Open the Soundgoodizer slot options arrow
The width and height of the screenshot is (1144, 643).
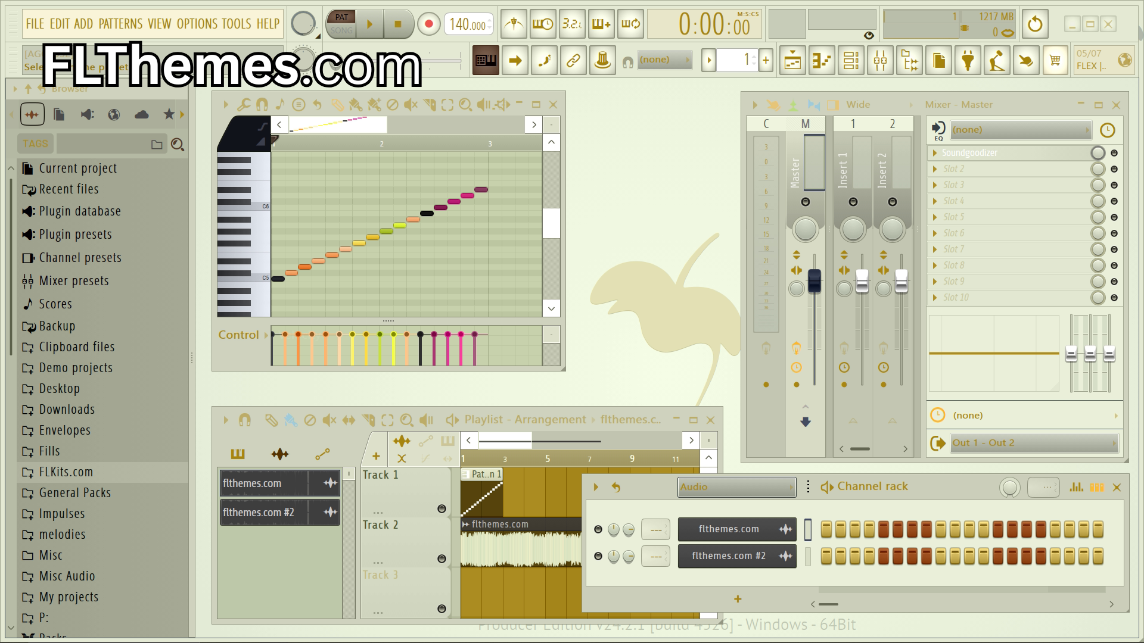point(935,153)
